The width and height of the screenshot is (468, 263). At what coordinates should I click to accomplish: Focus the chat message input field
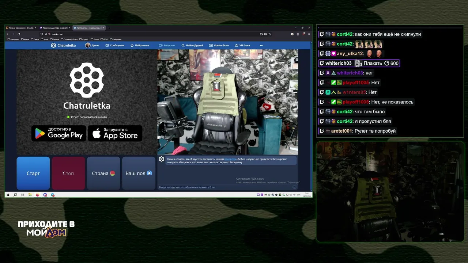(225, 187)
